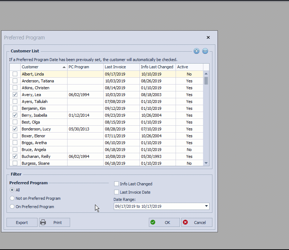Enable the Info Last Changed filter checkbox
The image size is (289, 250).
(x=116, y=184)
